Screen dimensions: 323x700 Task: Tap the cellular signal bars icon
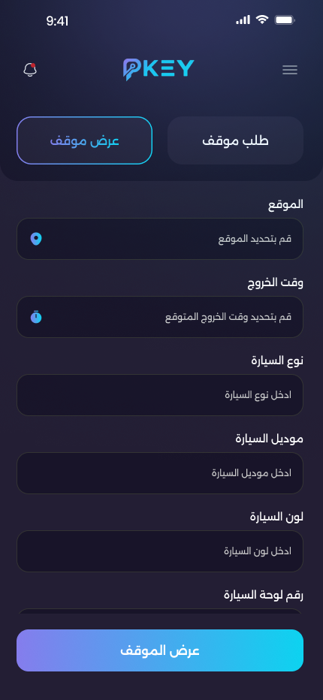[x=243, y=20]
